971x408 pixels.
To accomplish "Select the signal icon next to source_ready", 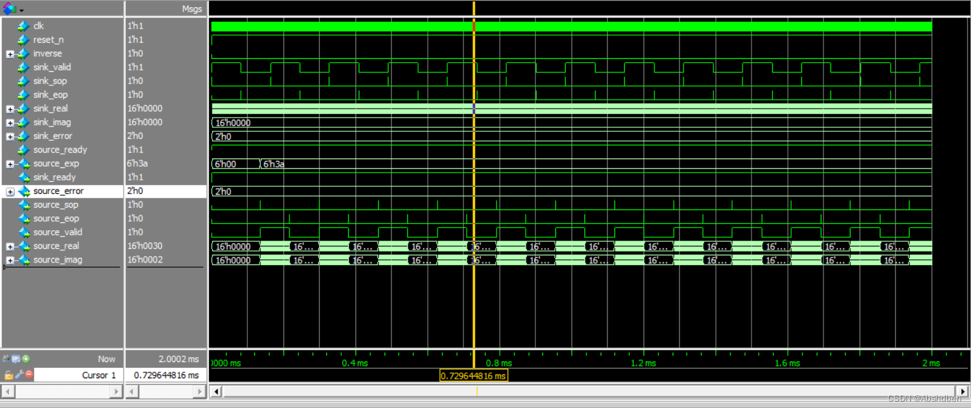I will coord(25,149).
